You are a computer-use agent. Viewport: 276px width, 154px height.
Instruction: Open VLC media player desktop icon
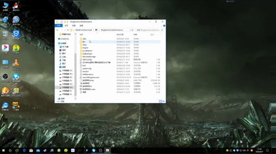coord(16,63)
